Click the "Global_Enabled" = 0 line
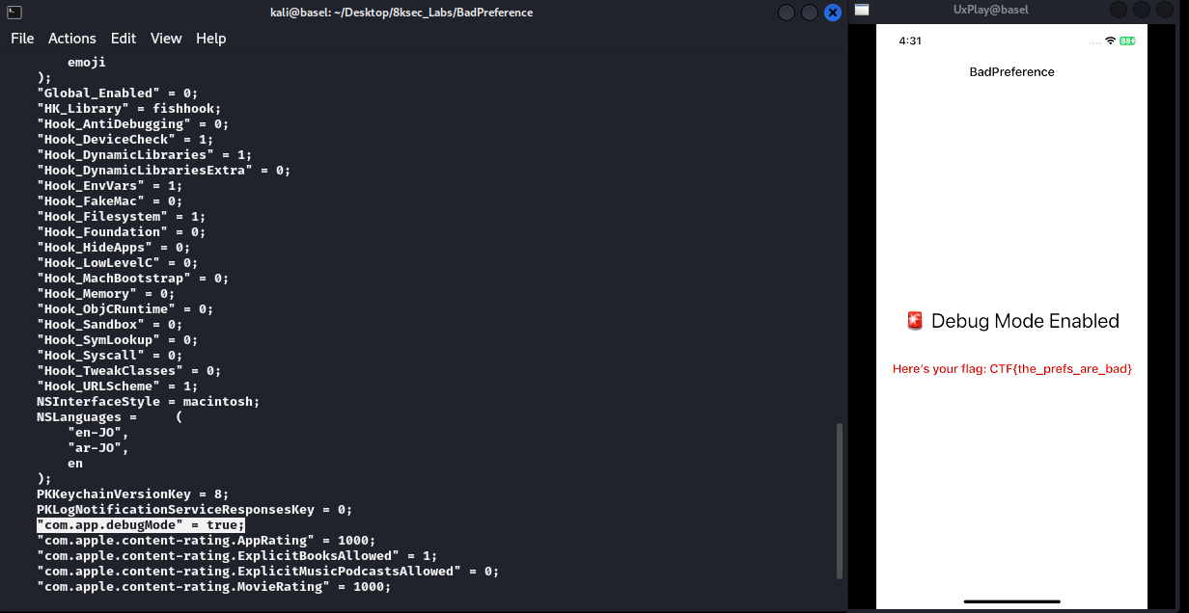1189x613 pixels. click(117, 93)
